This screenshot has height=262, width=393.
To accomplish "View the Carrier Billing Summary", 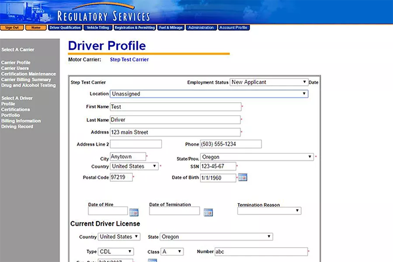I will tap(26, 79).
